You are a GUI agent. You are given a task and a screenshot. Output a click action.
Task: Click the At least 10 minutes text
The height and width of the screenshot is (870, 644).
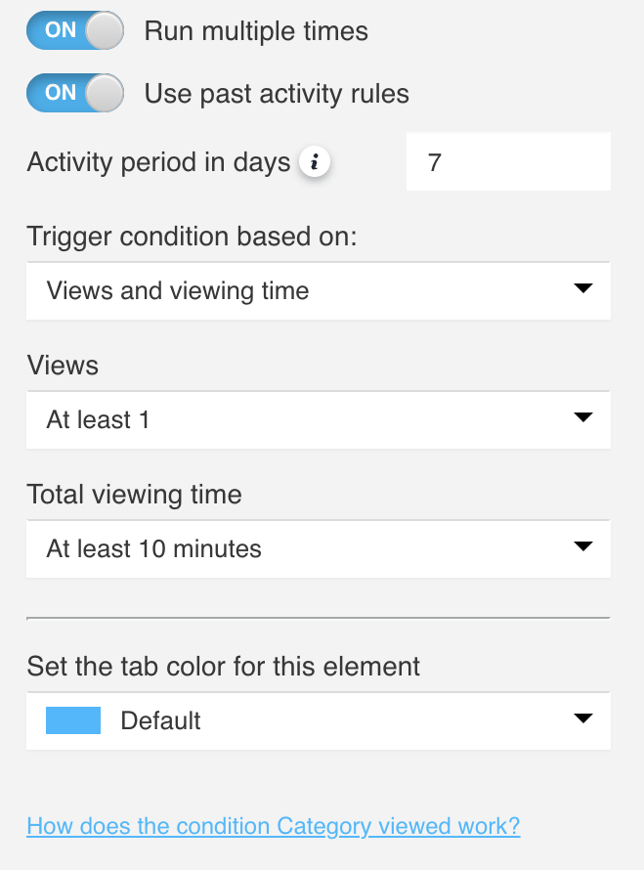154,549
